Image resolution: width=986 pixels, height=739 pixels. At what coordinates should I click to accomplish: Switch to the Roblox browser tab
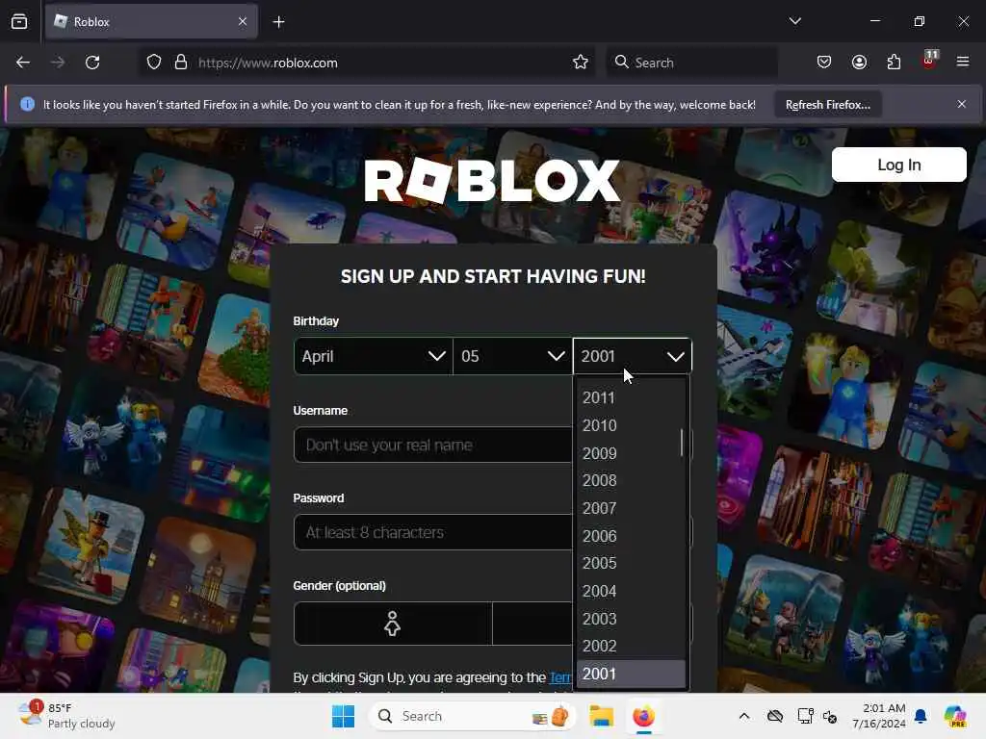(x=151, y=22)
